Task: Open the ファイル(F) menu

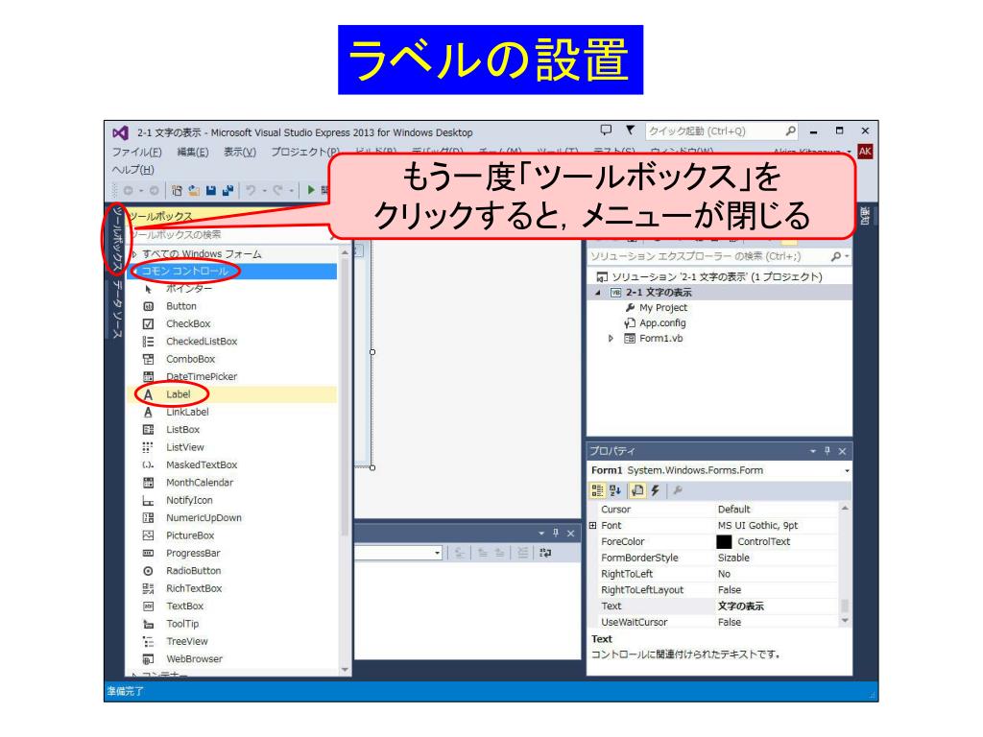Action: (x=136, y=152)
